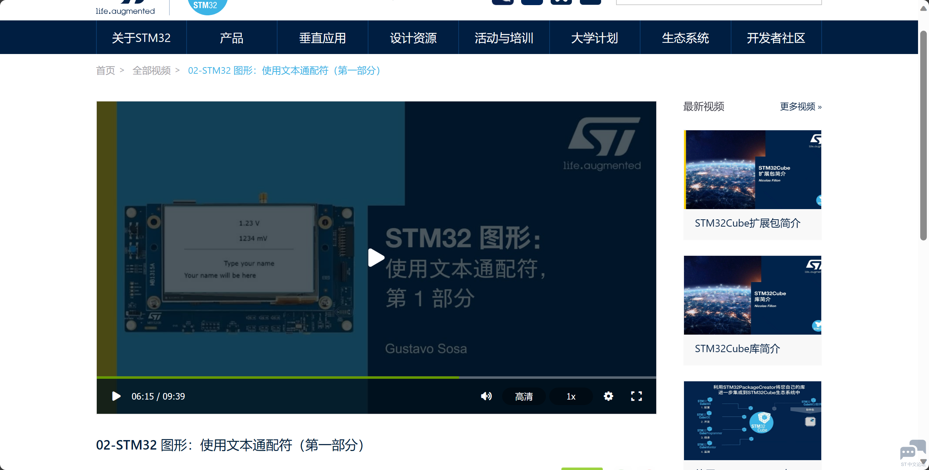Go to 全部视频 in the breadcrumb
Screen dimensions: 929x470
(152, 70)
